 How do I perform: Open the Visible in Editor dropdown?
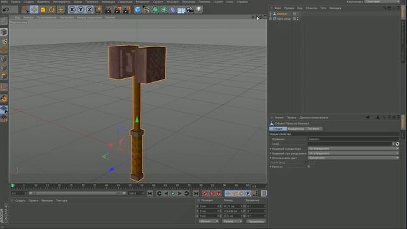point(353,149)
